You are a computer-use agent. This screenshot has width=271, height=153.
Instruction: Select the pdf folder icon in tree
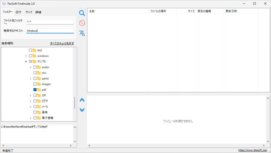click(x=39, y=90)
